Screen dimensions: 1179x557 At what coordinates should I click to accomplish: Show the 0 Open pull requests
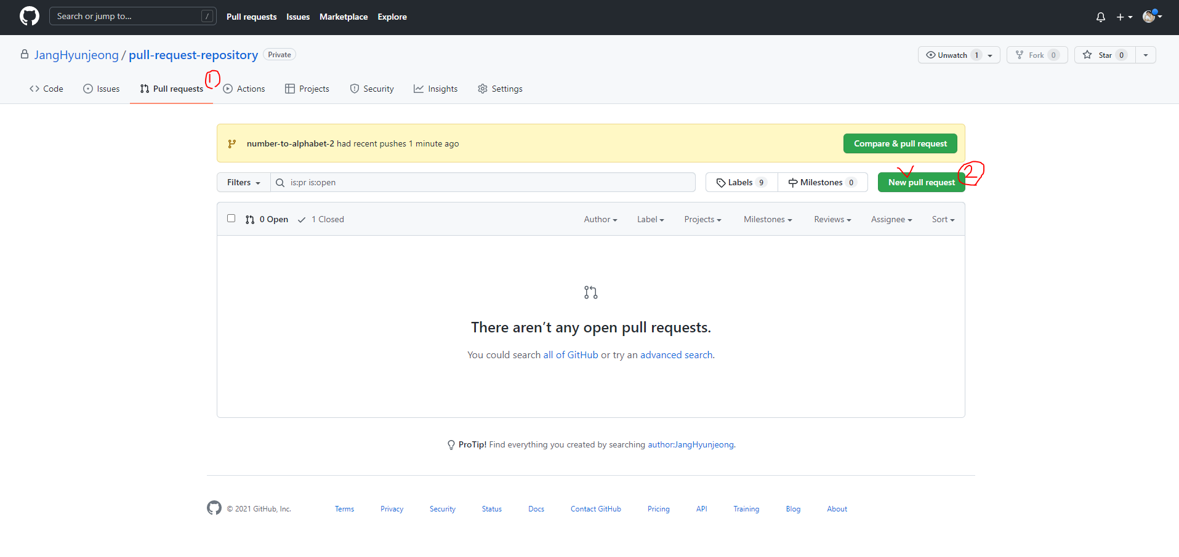(x=267, y=219)
